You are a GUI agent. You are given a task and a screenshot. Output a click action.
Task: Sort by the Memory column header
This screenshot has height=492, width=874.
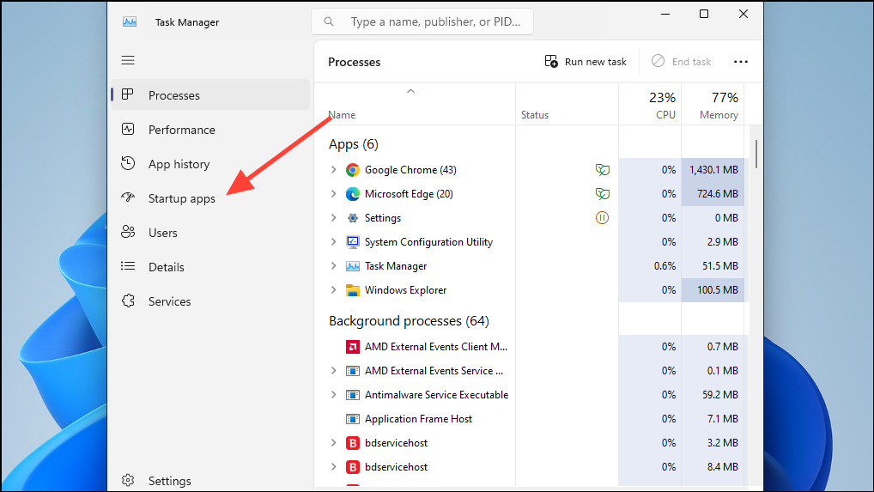pos(713,105)
